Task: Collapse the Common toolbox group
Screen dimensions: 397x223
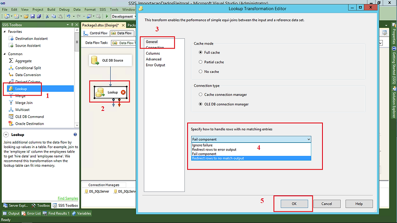Action: coord(4,54)
